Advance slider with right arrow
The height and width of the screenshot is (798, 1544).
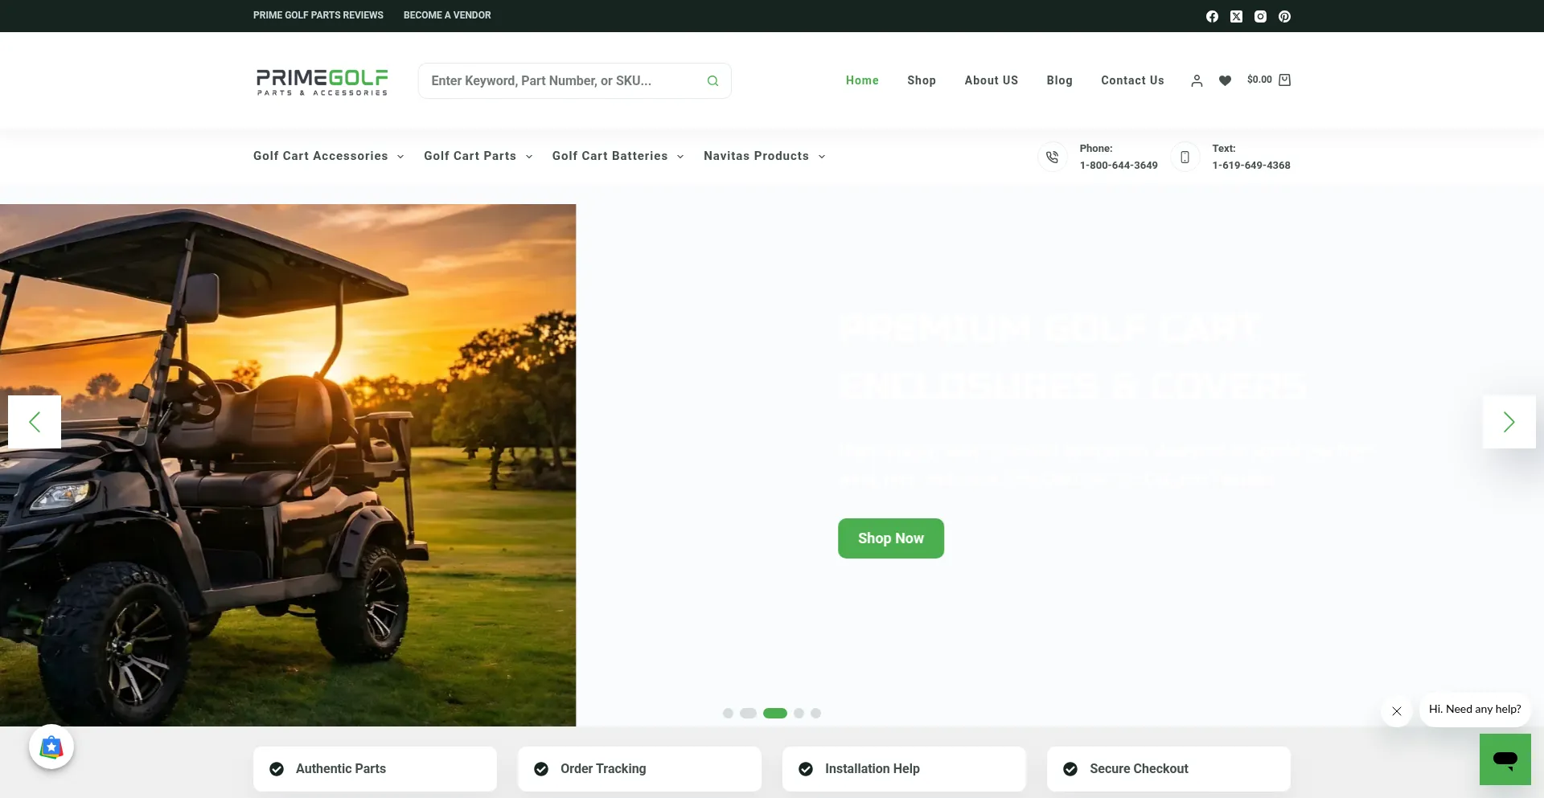1509,422
